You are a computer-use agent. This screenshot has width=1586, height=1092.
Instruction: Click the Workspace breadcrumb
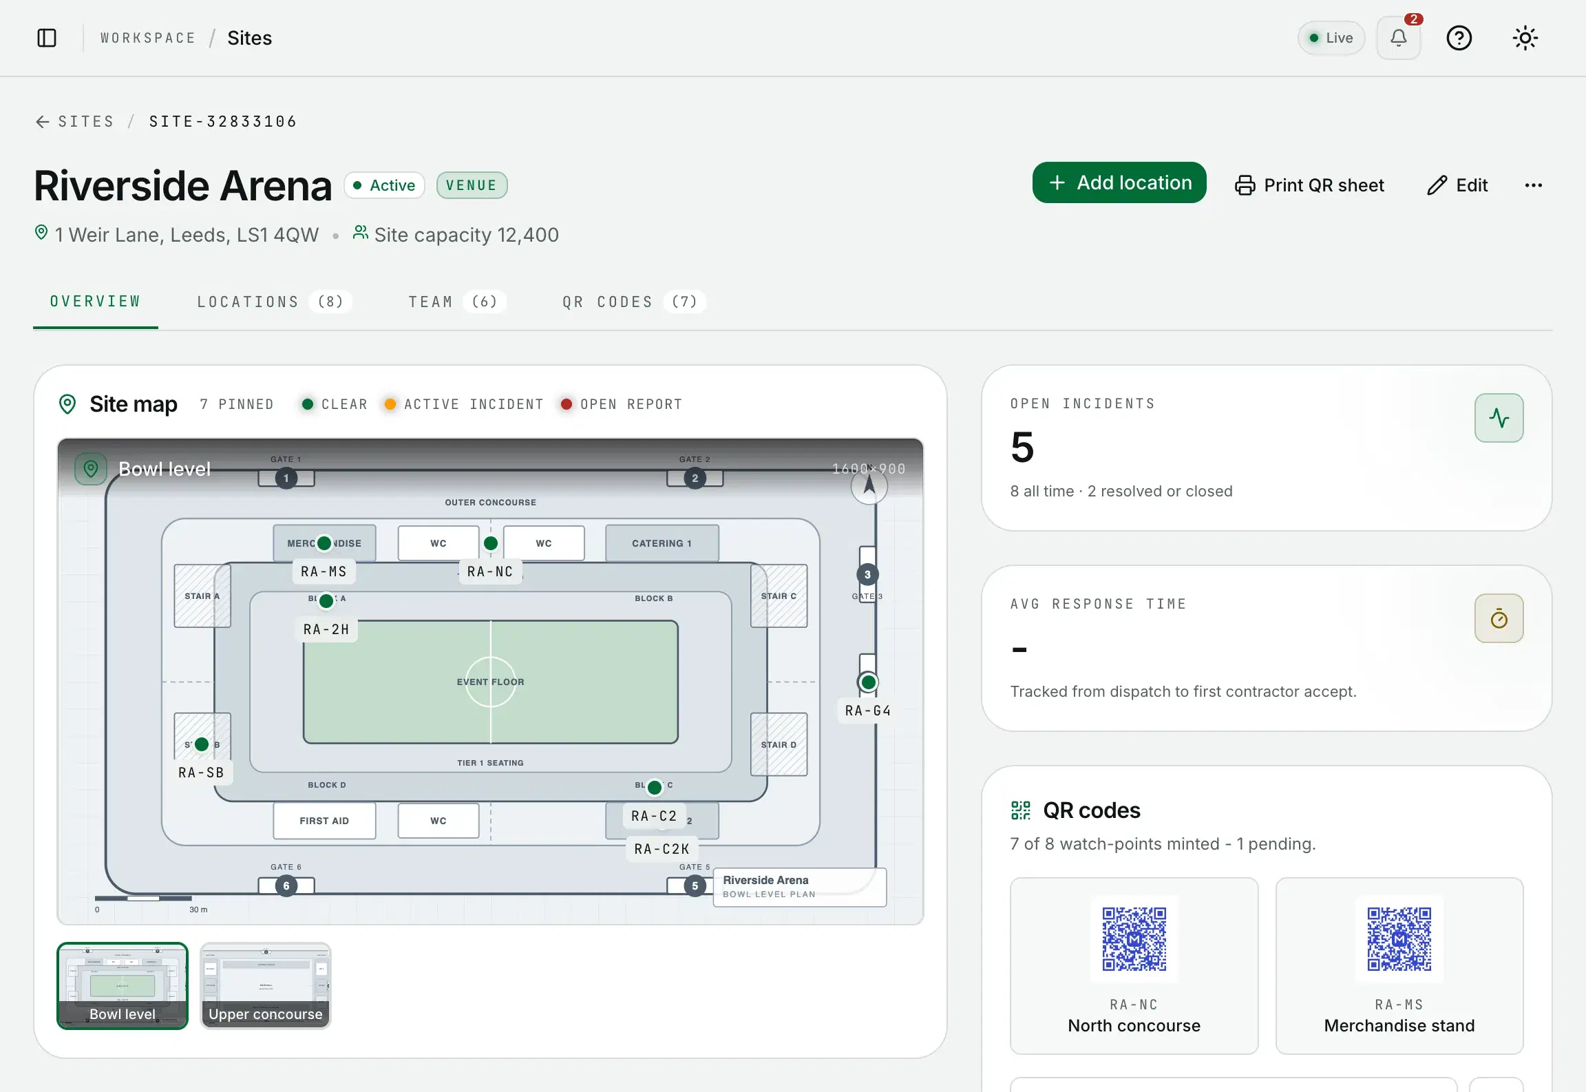(x=148, y=38)
